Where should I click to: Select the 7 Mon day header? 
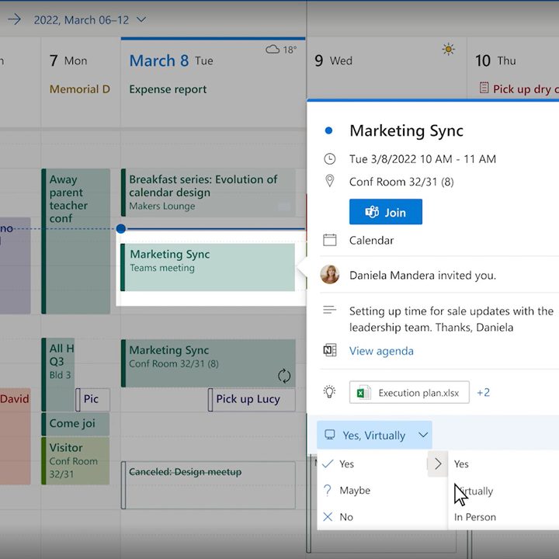tap(68, 61)
